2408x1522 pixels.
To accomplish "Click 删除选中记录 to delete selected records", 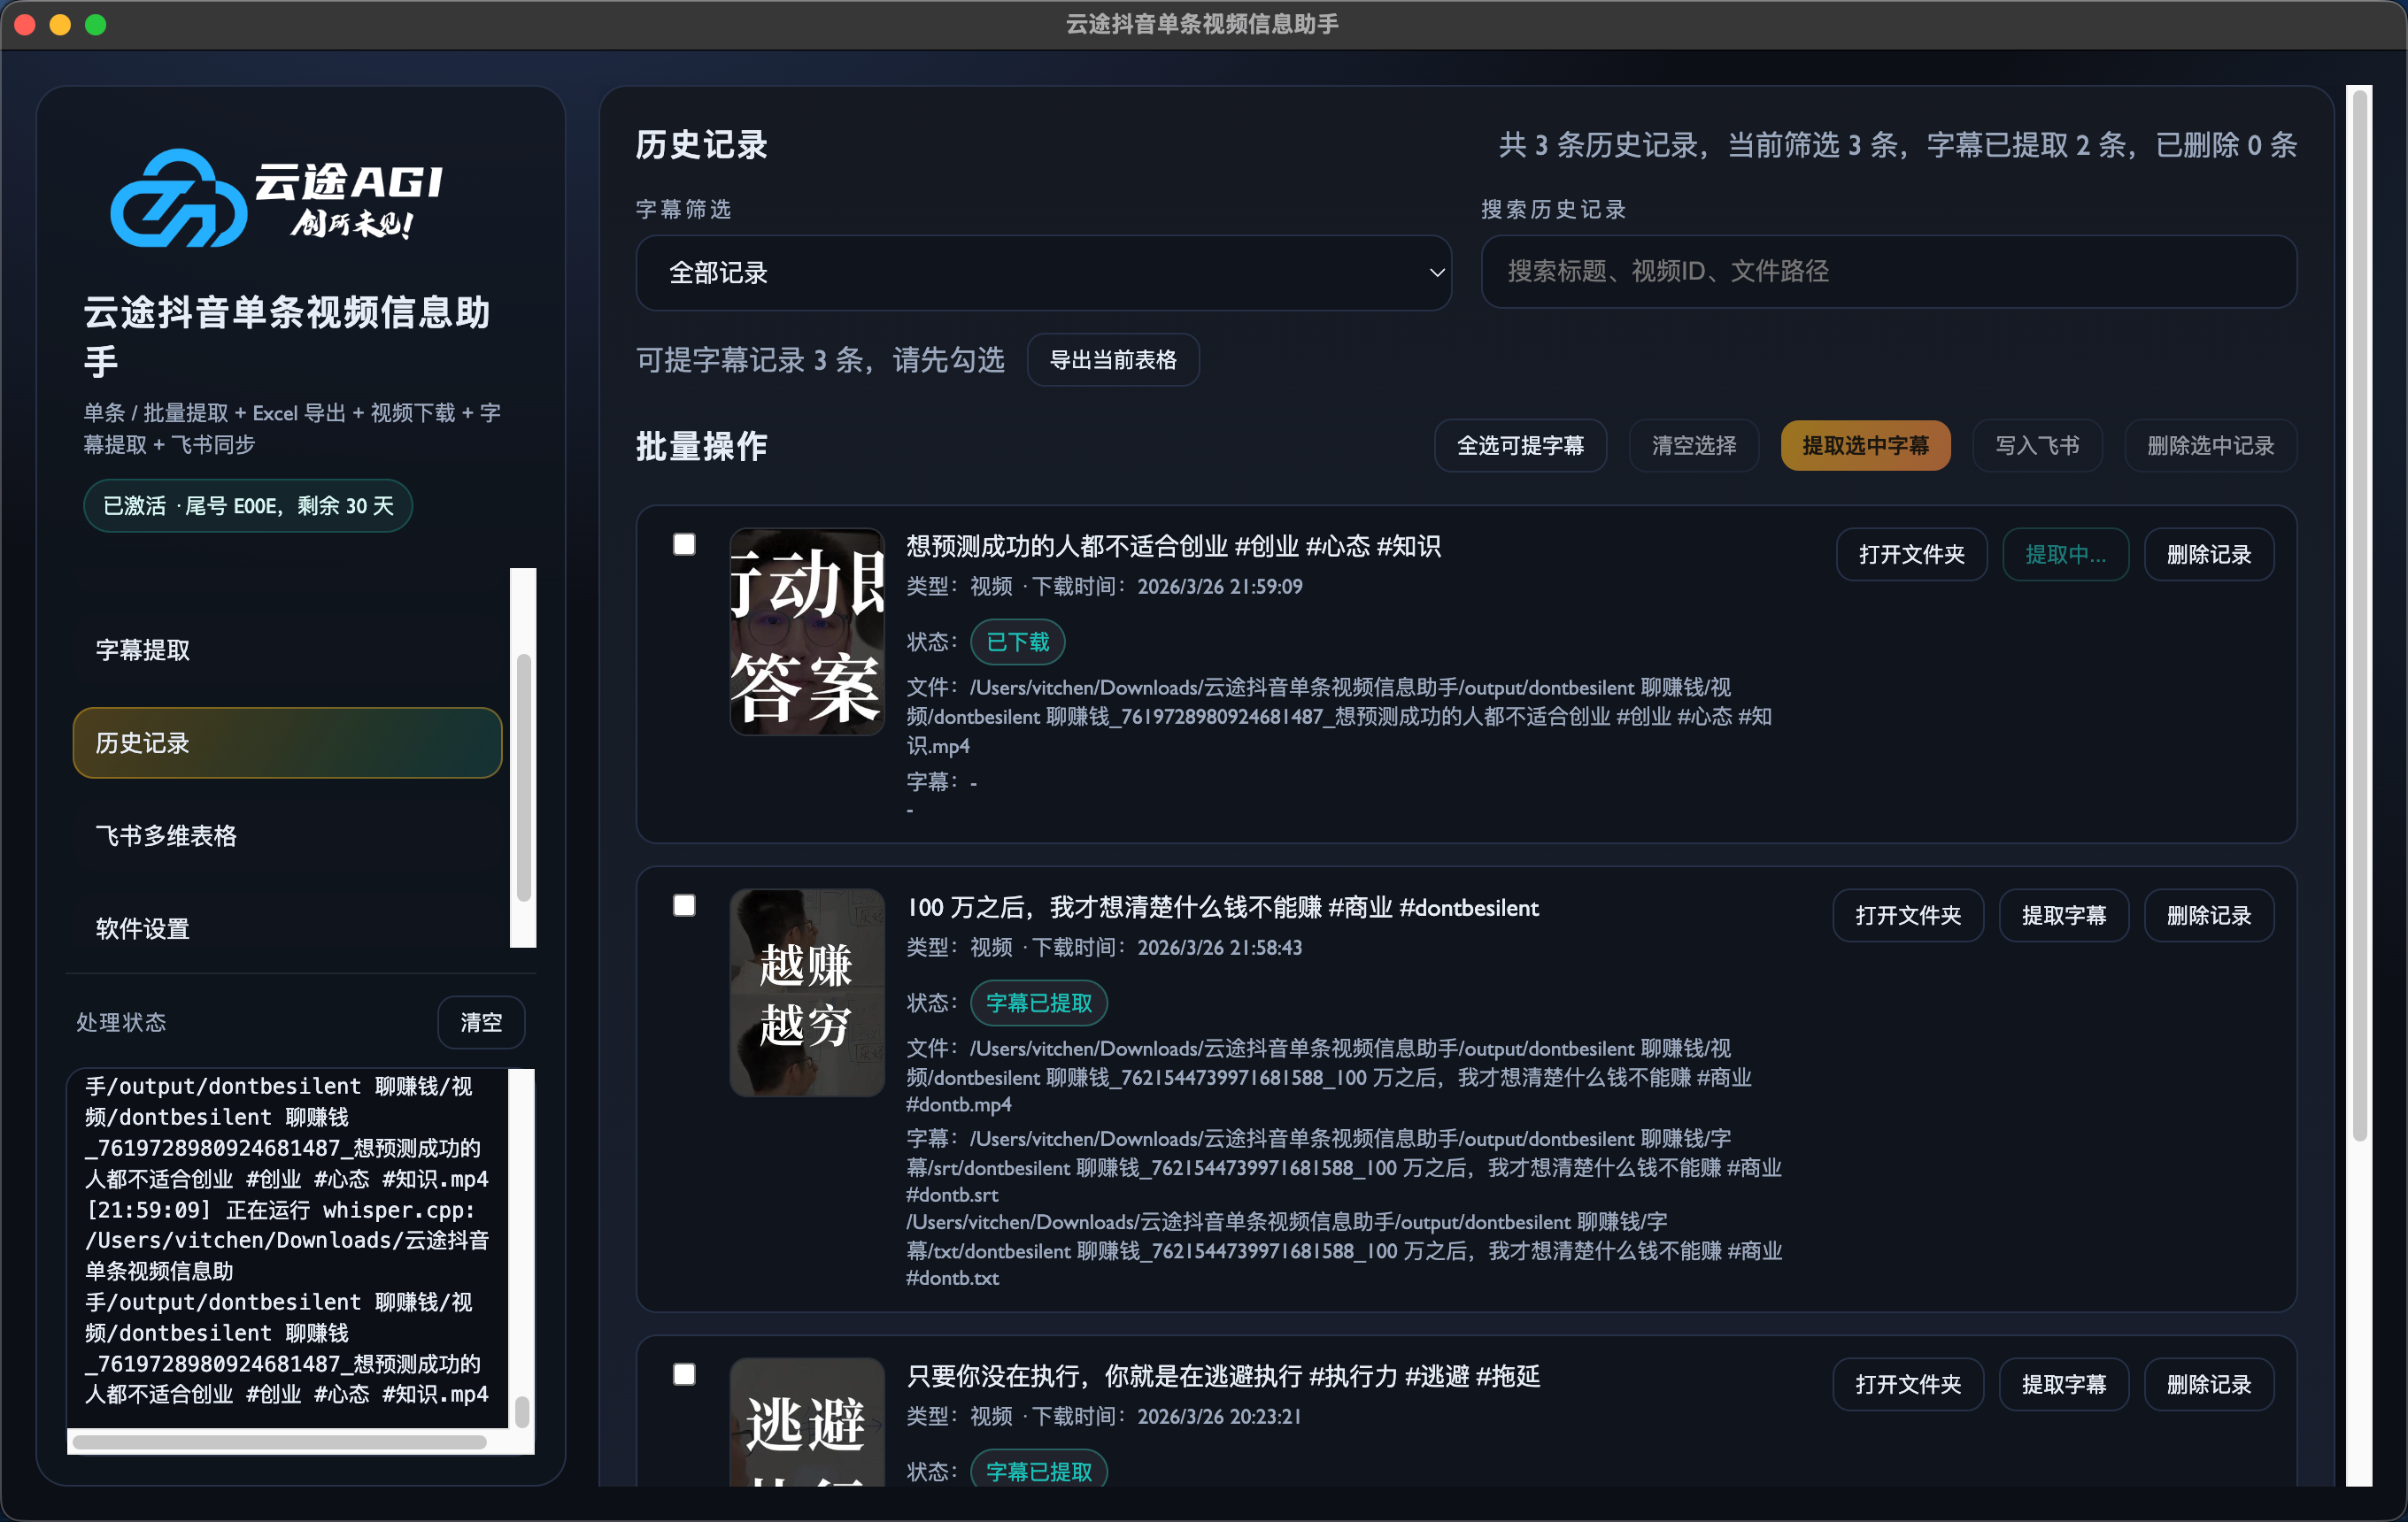I will [x=2210, y=446].
